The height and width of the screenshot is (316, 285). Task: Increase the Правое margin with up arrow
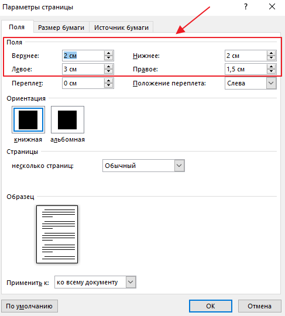pos(271,67)
